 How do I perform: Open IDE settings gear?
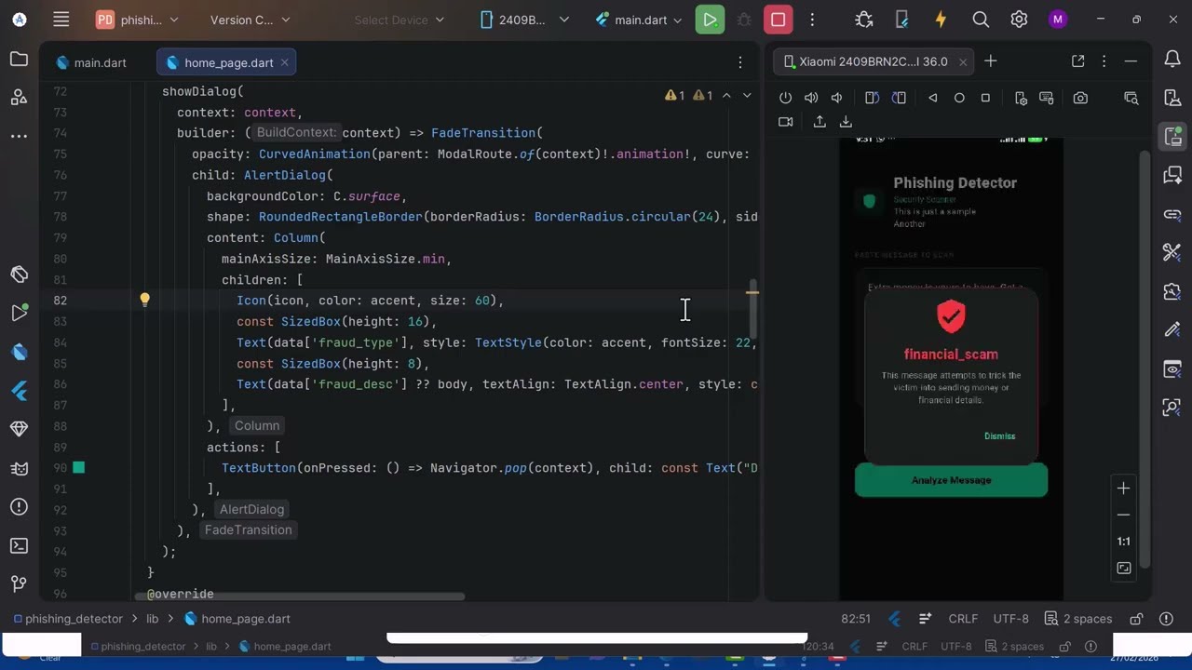click(x=1019, y=20)
